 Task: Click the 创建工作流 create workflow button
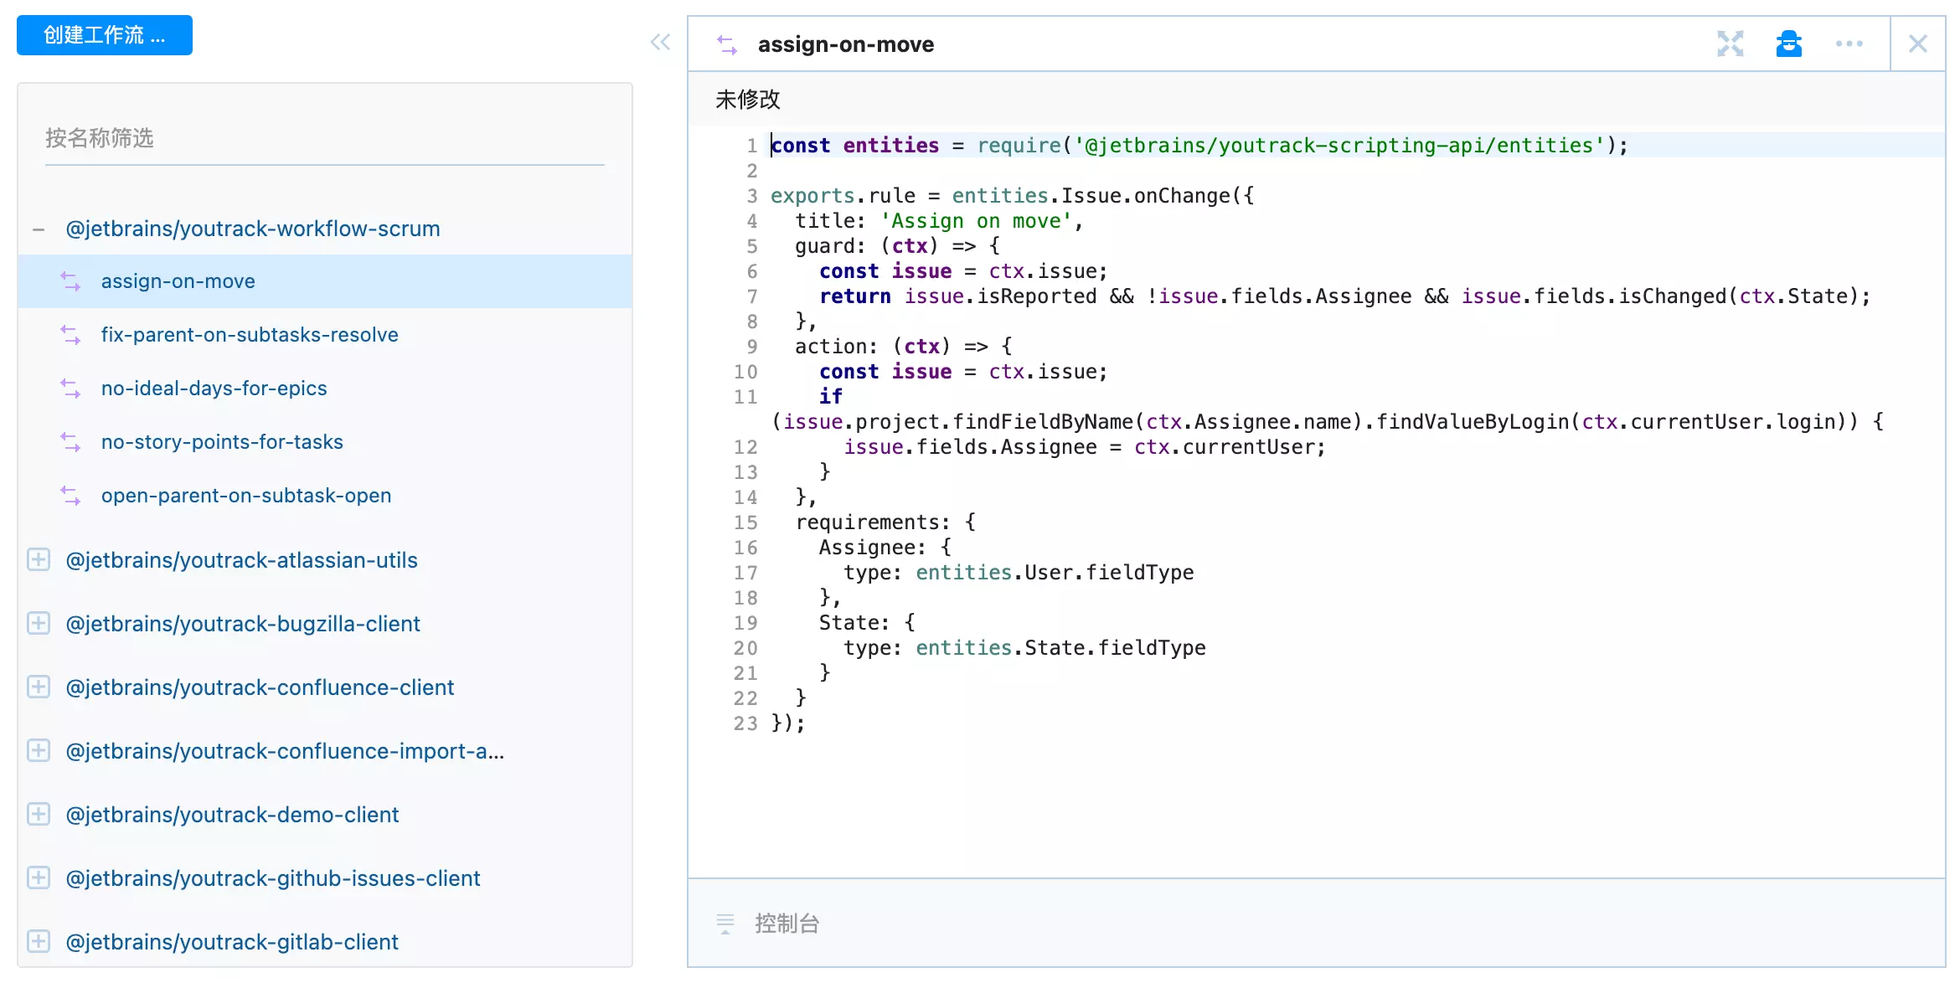pyautogui.click(x=106, y=35)
